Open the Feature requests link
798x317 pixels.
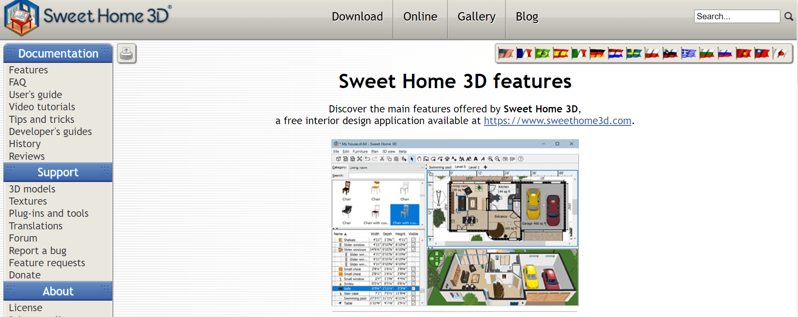(47, 263)
